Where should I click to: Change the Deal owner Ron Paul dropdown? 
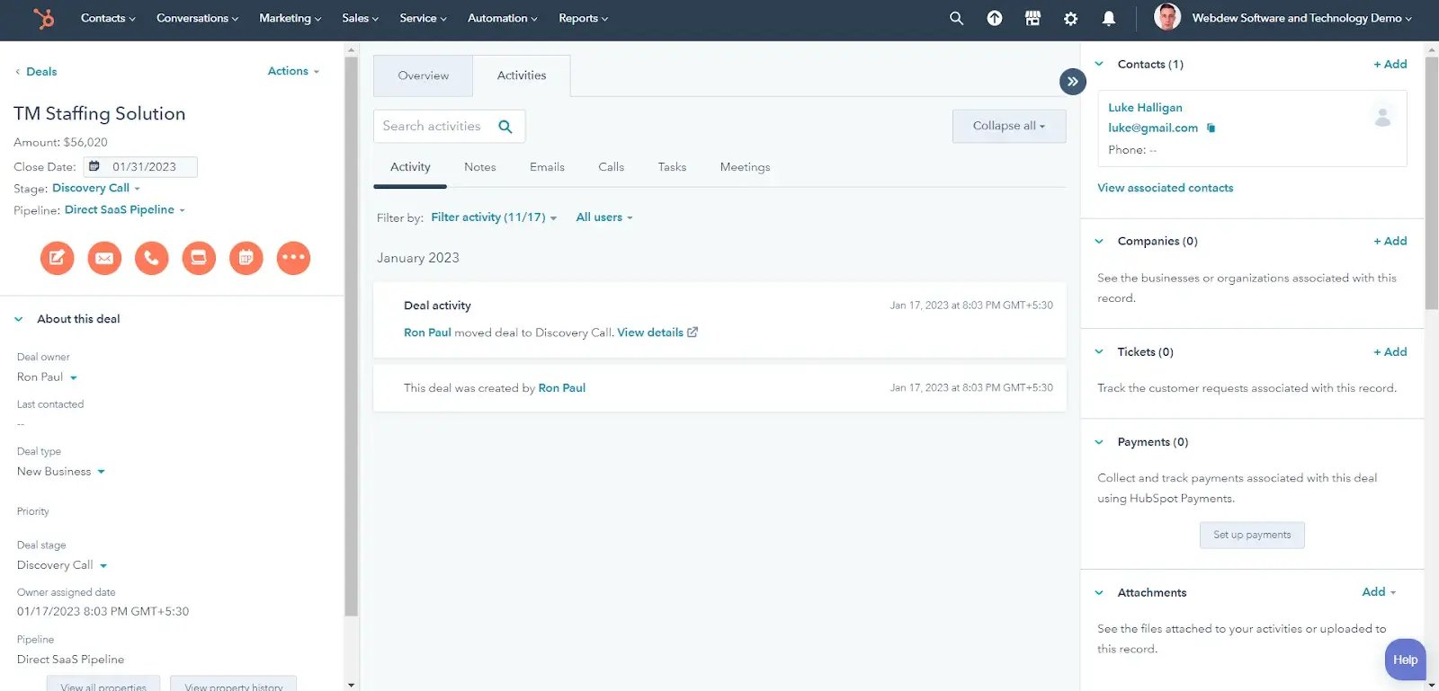coord(47,377)
